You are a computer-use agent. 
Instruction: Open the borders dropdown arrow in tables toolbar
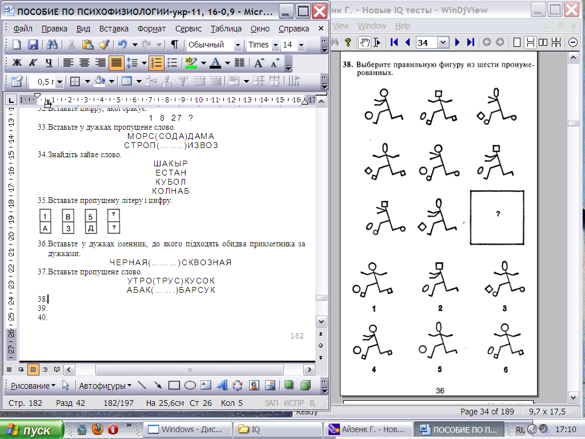click(87, 81)
